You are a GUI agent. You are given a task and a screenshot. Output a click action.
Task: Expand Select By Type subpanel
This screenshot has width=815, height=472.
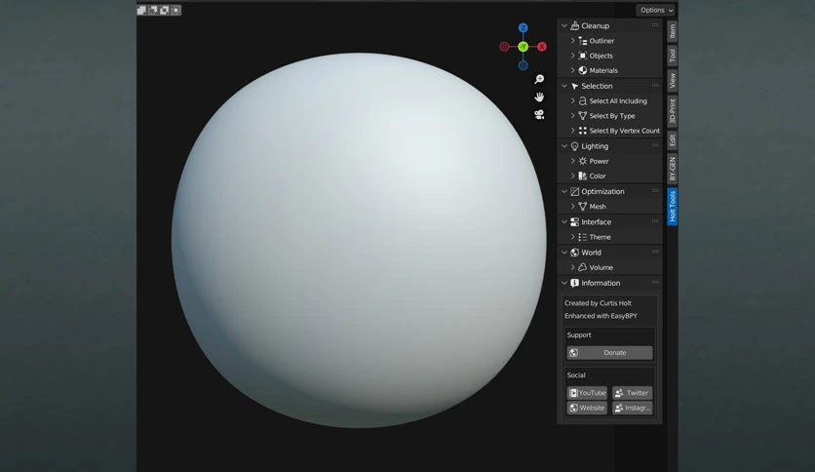573,116
